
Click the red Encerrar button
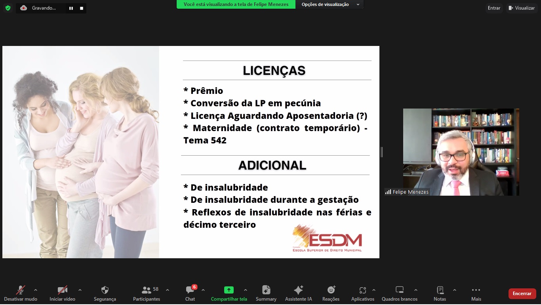522,294
